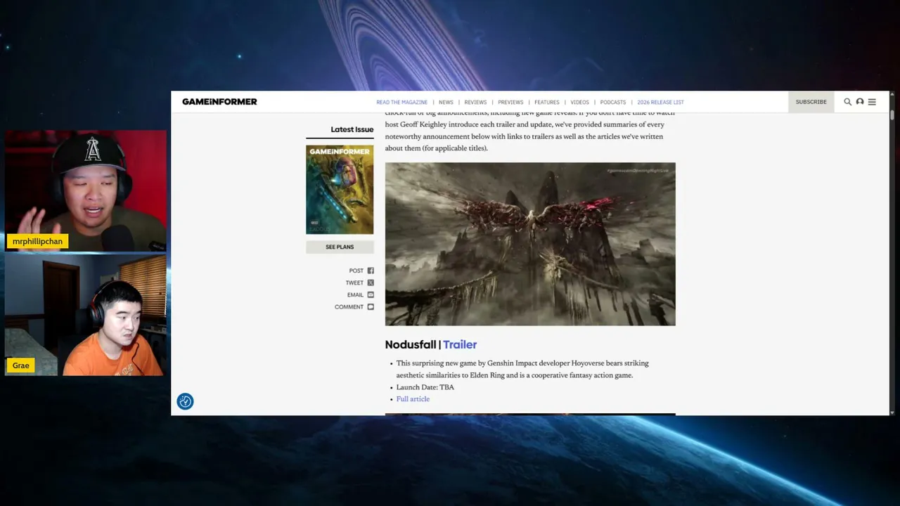This screenshot has height=506, width=900.
Task: Click the "mrphillipchan" name label
Action: pos(37,241)
